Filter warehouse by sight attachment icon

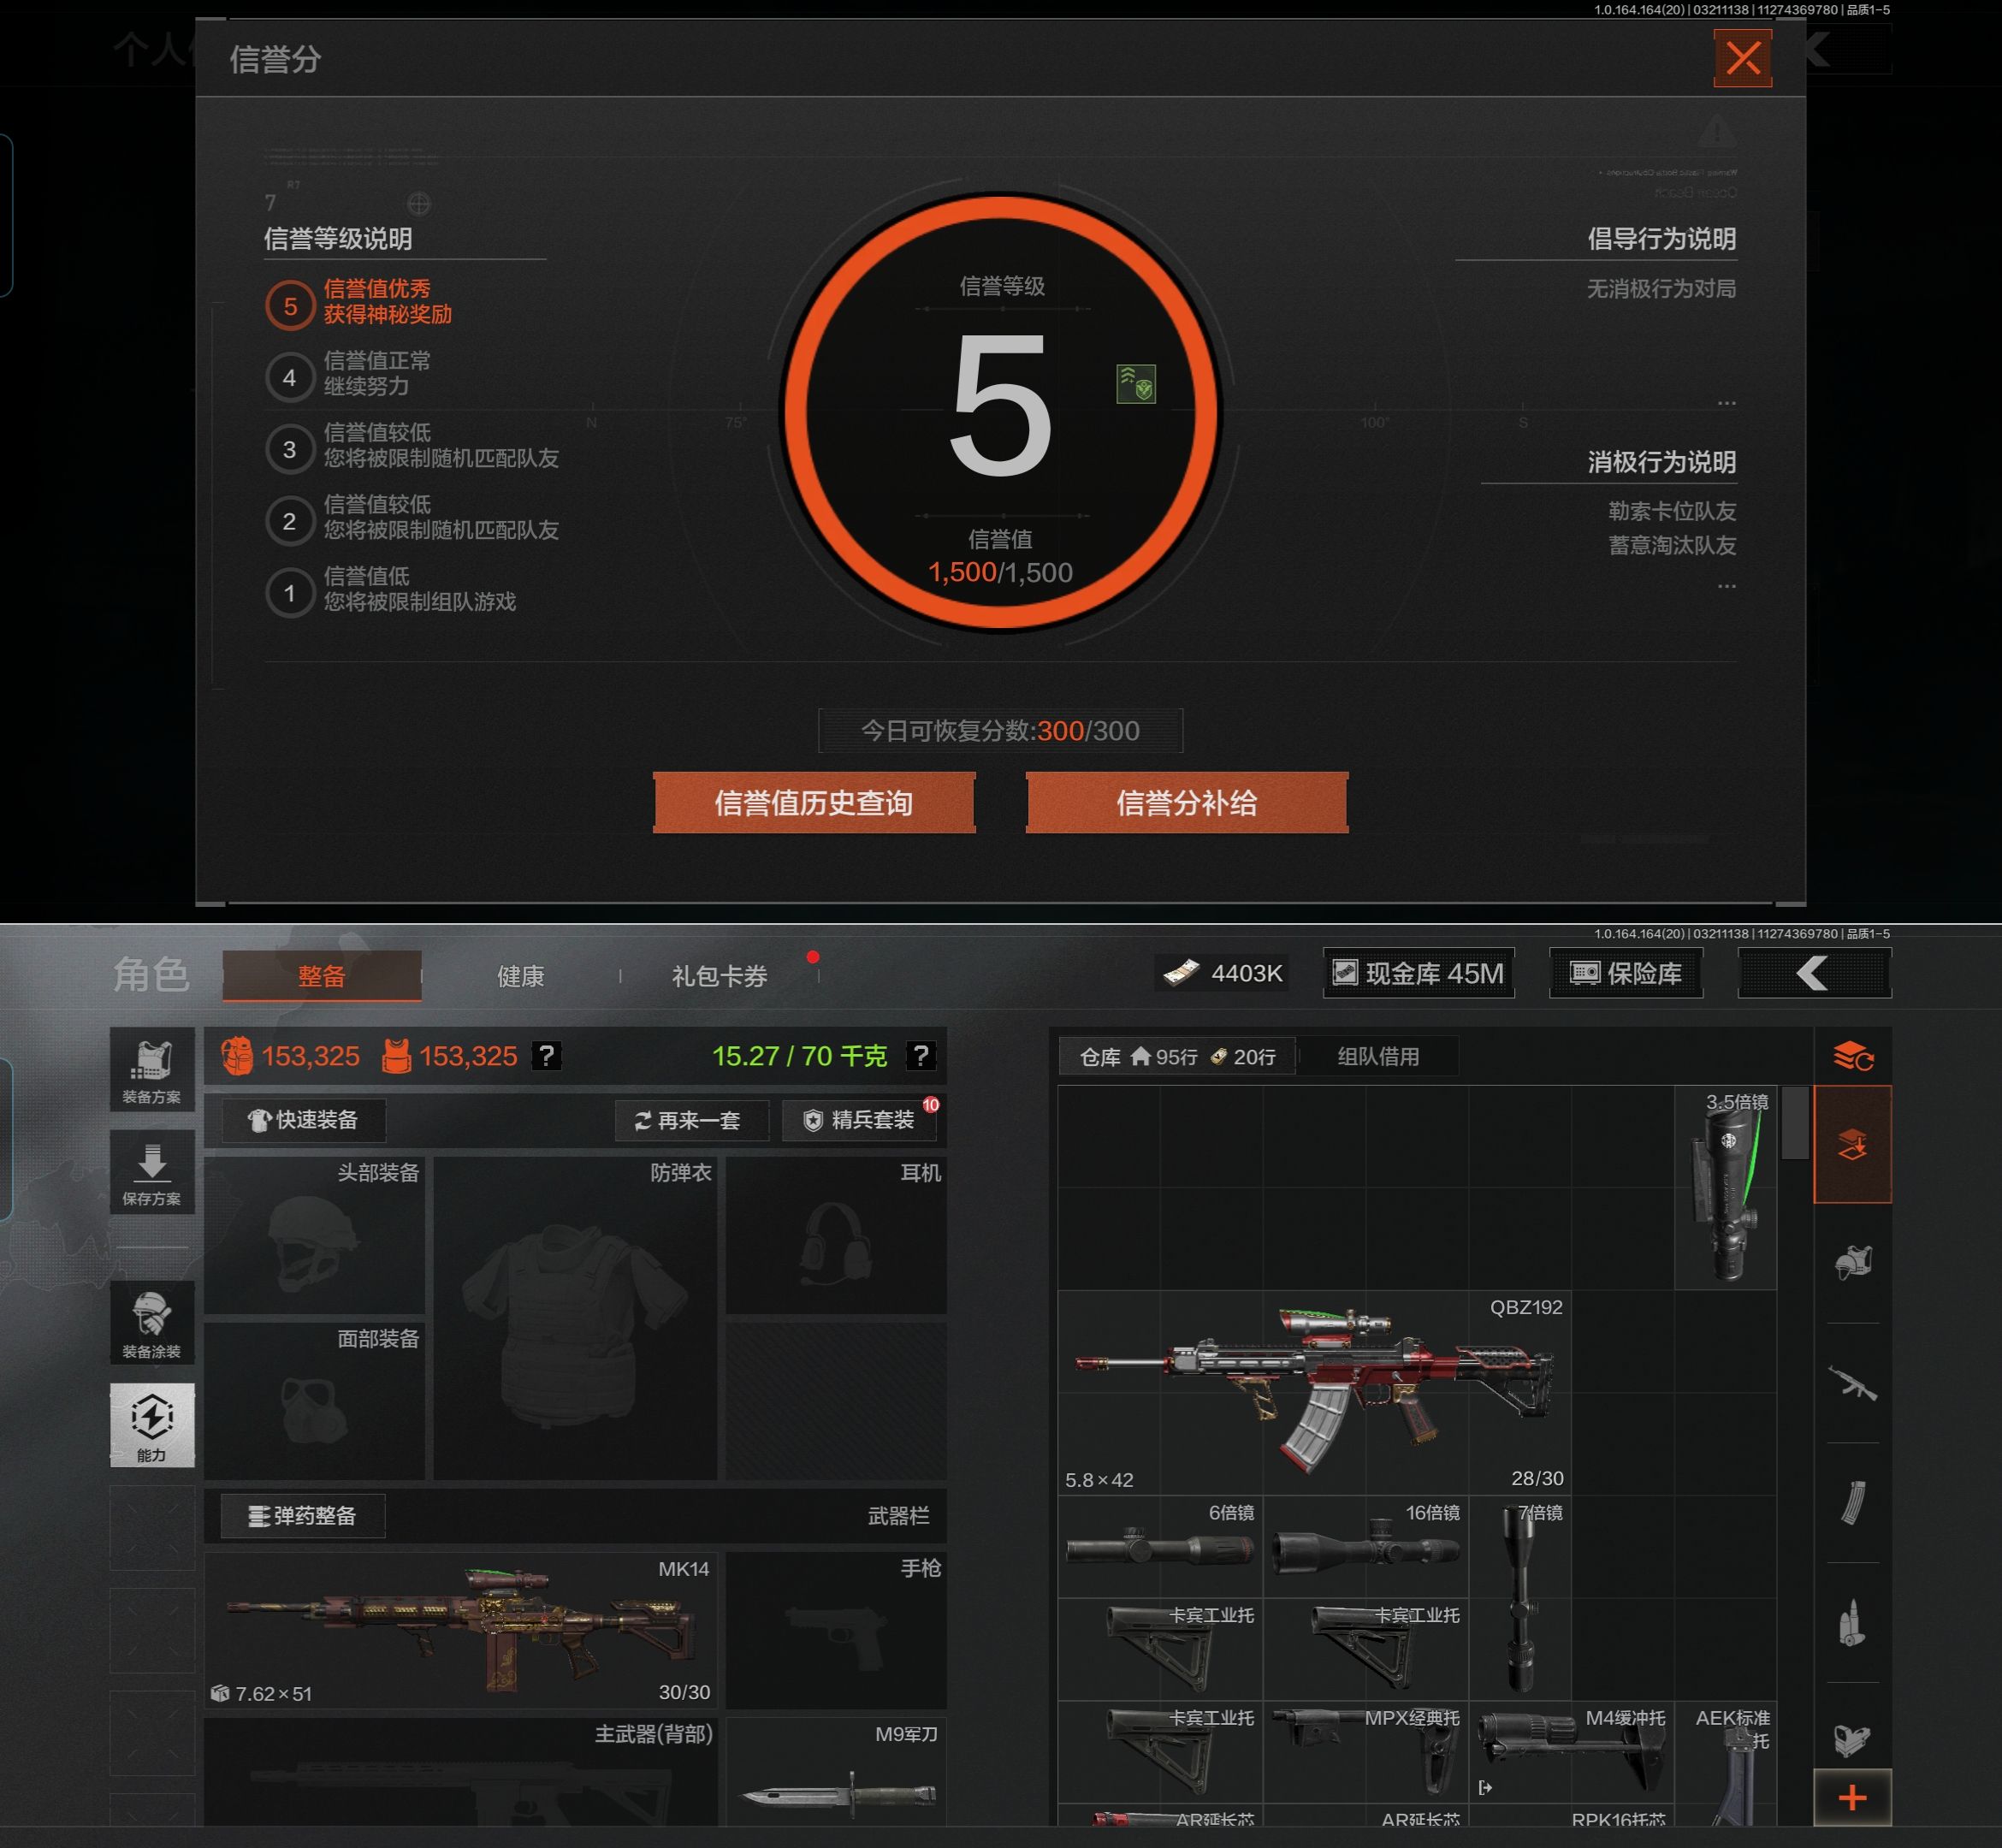(1851, 1740)
